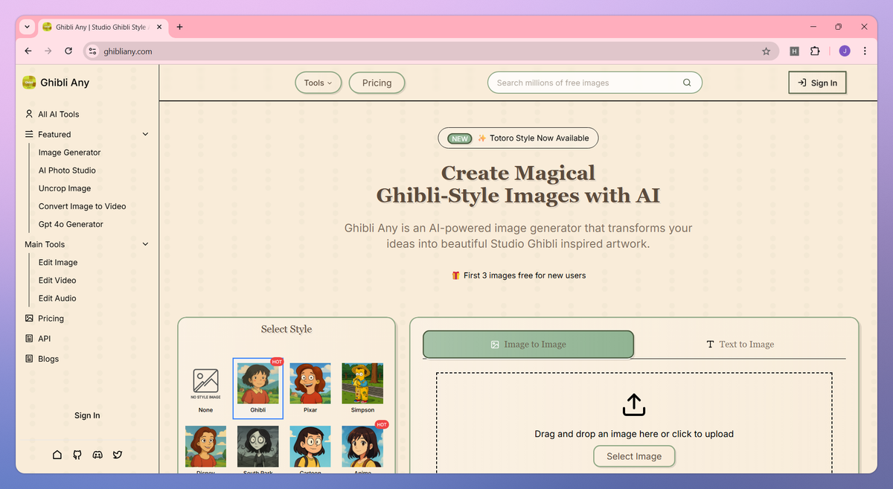Switch to the Text to Image tab
Screen dimensions: 893x489
(x=740, y=345)
